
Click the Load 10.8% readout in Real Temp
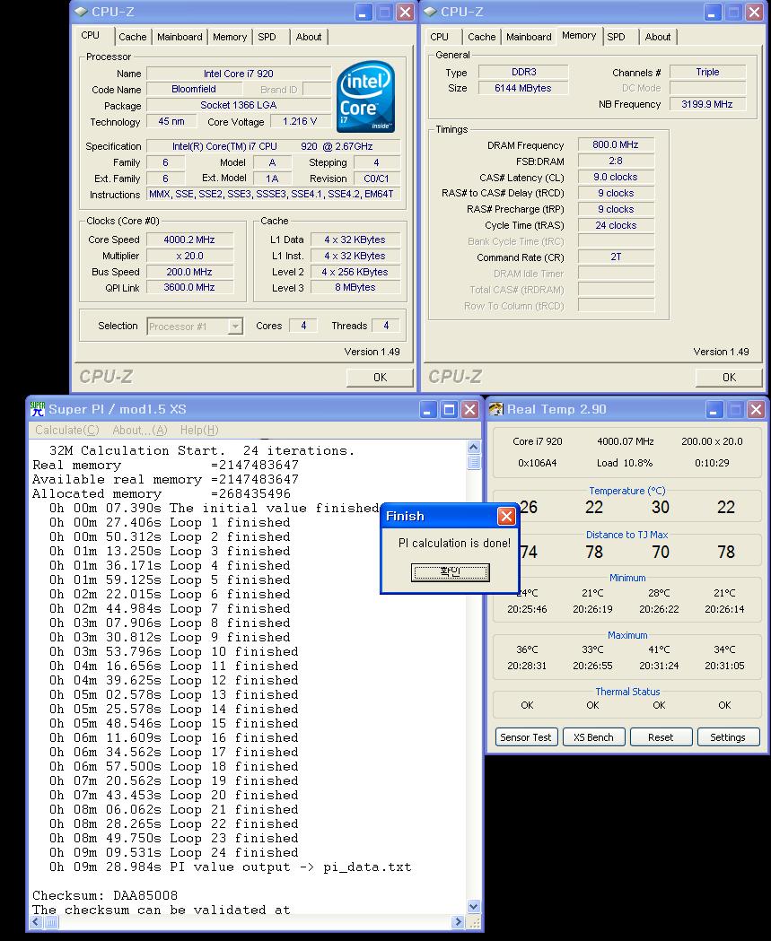click(625, 463)
